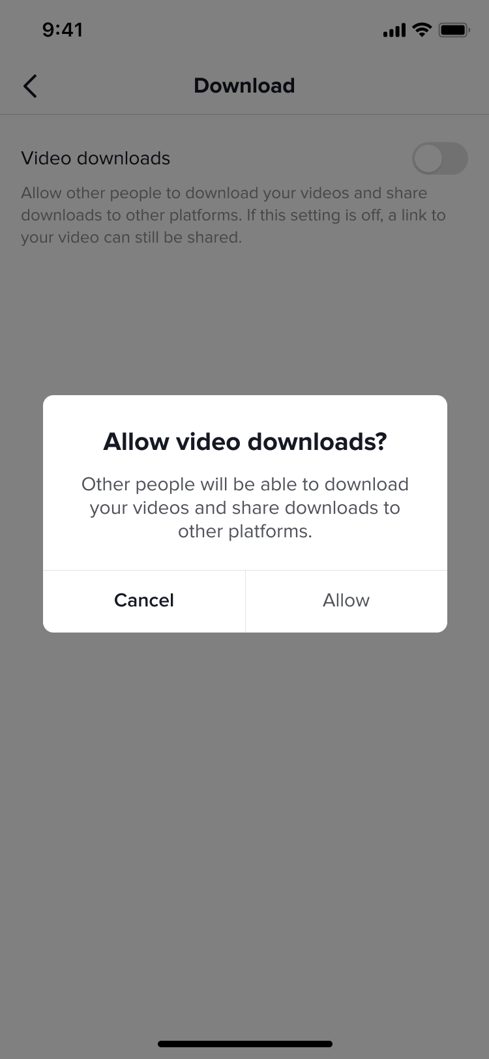Tap 'your video can still be shared' text
Screen dimensions: 489x1059
click(x=131, y=237)
